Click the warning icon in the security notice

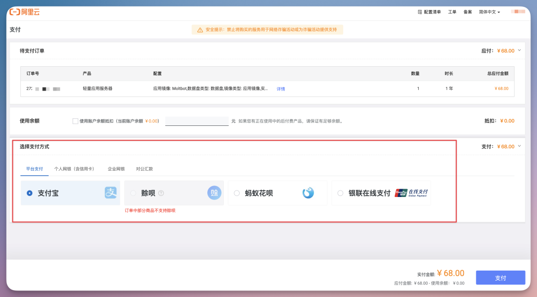pyautogui.click(x=199, y=30)
